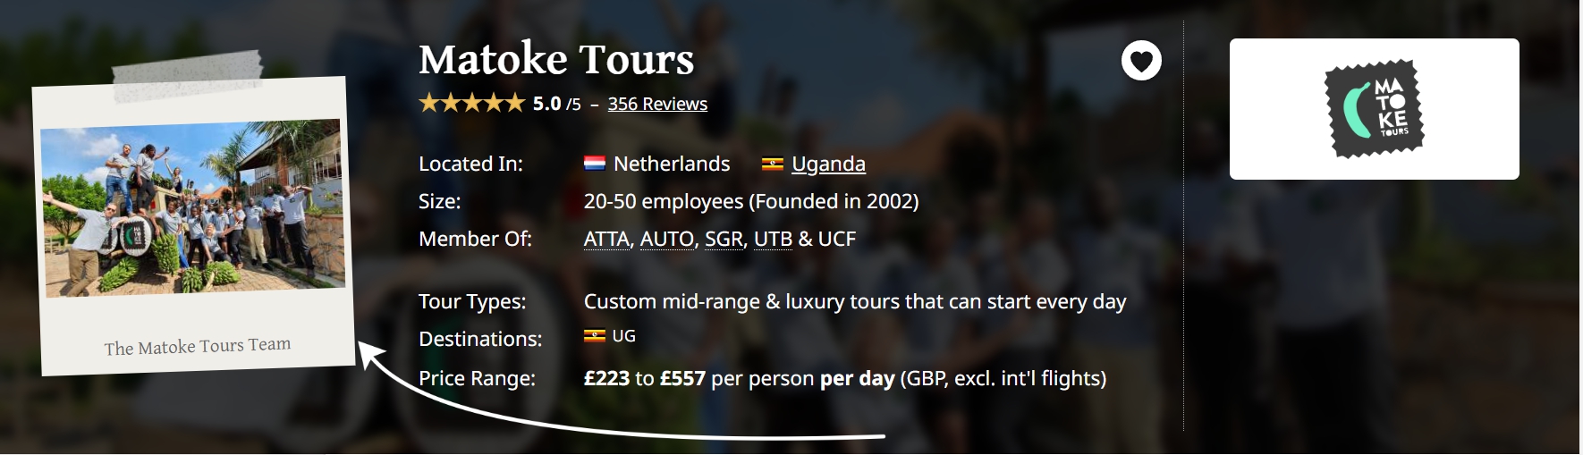The image size is (1583, 455).
Task: Click the ATTA membership link
Action: pos(606,239)
